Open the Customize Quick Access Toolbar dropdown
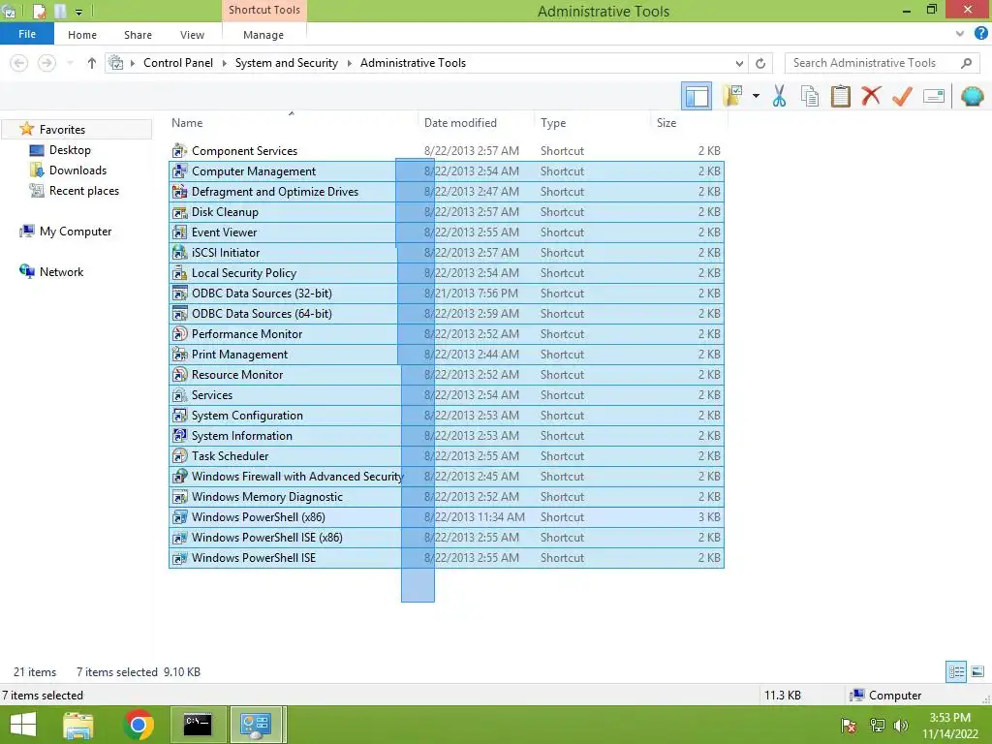 pos(78,12)
